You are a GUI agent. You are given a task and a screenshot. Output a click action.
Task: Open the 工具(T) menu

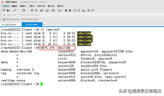[32, 6]
